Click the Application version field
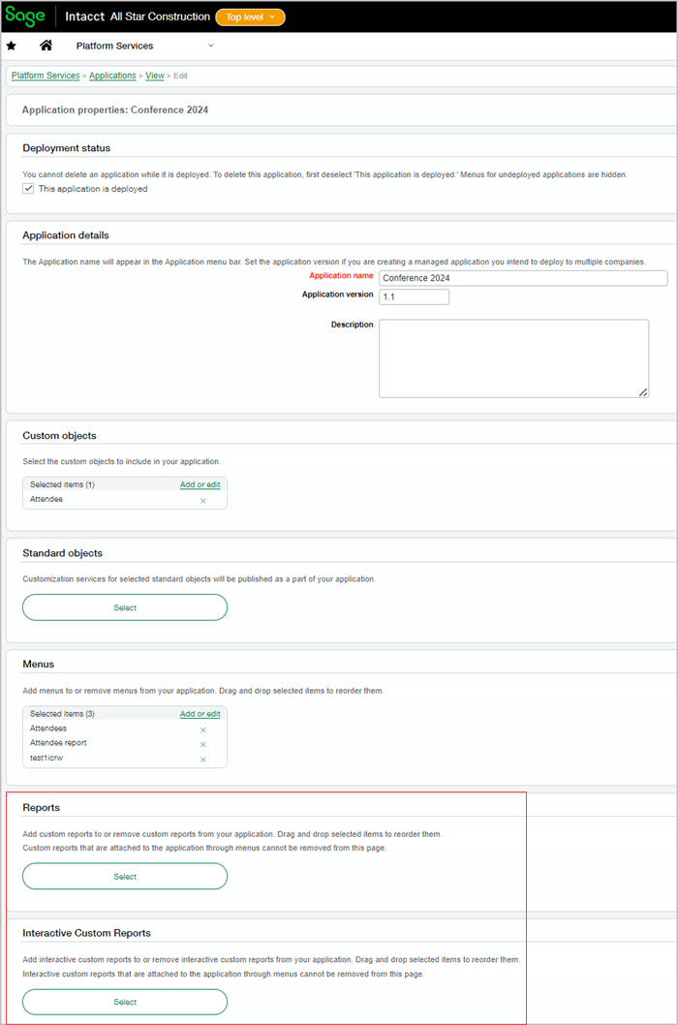678x1025 pixels. (x=414, y=296)
